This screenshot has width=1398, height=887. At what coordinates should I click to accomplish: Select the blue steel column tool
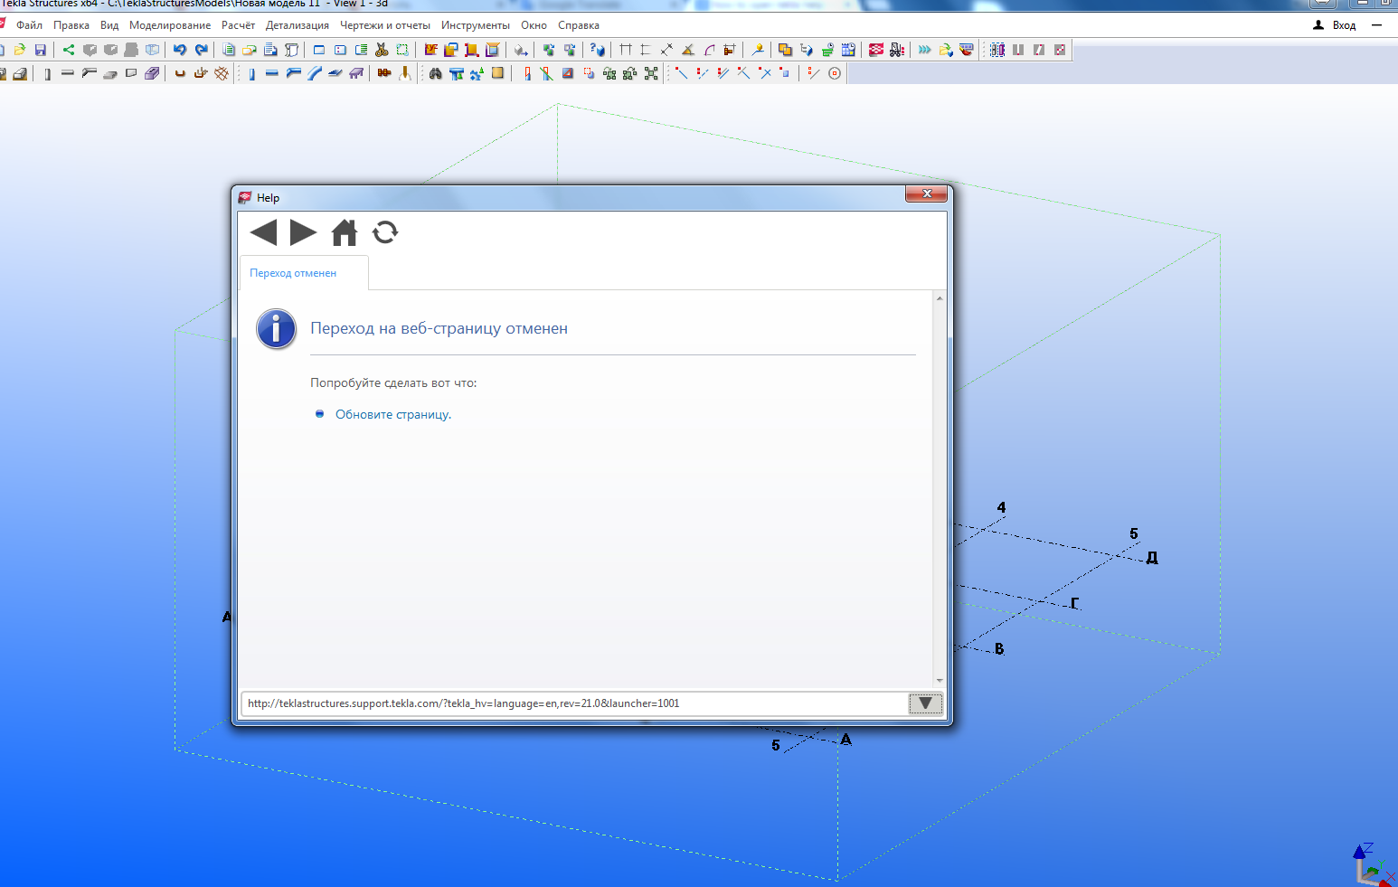251,73
